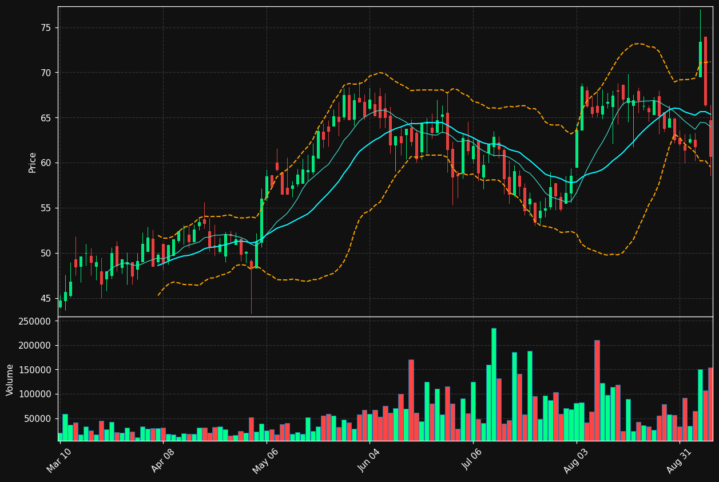Click the large green candle at Aug 03
This screenshot has width=719, height=482.
(x=577, y=149)
